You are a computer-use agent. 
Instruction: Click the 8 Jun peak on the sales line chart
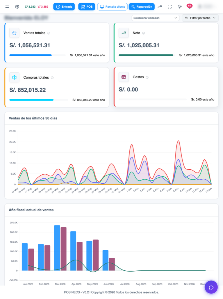178,141
